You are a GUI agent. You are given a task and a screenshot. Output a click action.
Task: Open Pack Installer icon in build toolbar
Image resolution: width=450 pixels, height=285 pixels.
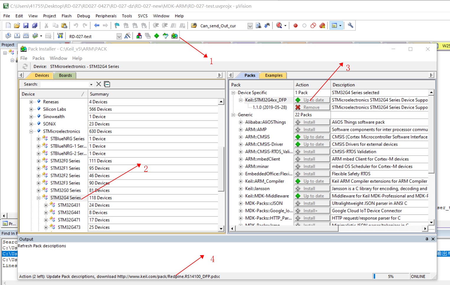pos(174,36)
